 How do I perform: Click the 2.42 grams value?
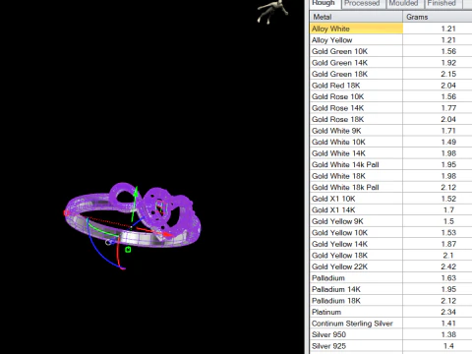[448, 266]
